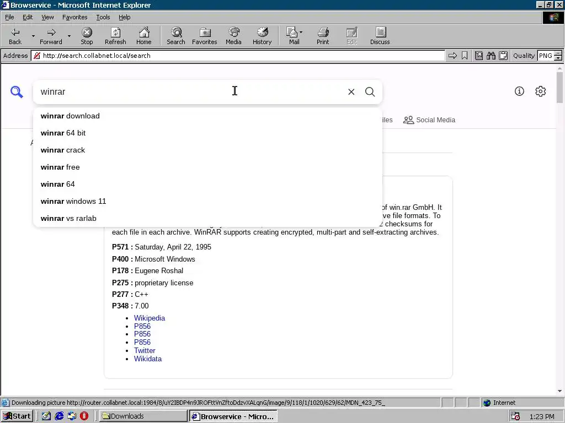Print the page with Print button
The image size is (565, 423).
coord(323,36)
